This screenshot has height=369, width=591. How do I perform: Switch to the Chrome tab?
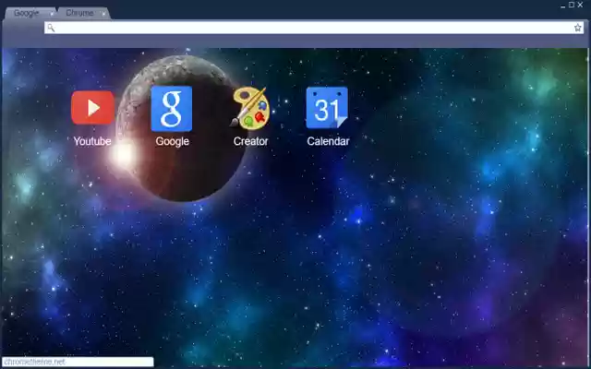(x=79, y=13)
